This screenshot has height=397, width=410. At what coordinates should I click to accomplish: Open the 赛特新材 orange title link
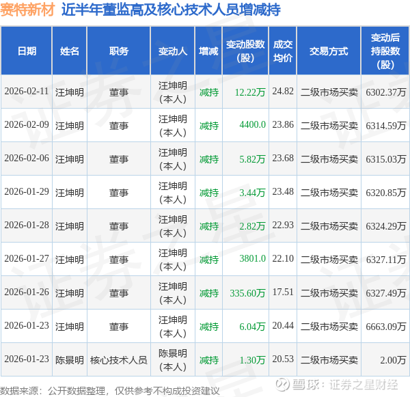point(27,10)
